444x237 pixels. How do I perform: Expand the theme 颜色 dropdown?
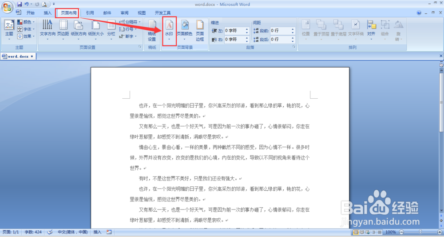click(26, 22)
